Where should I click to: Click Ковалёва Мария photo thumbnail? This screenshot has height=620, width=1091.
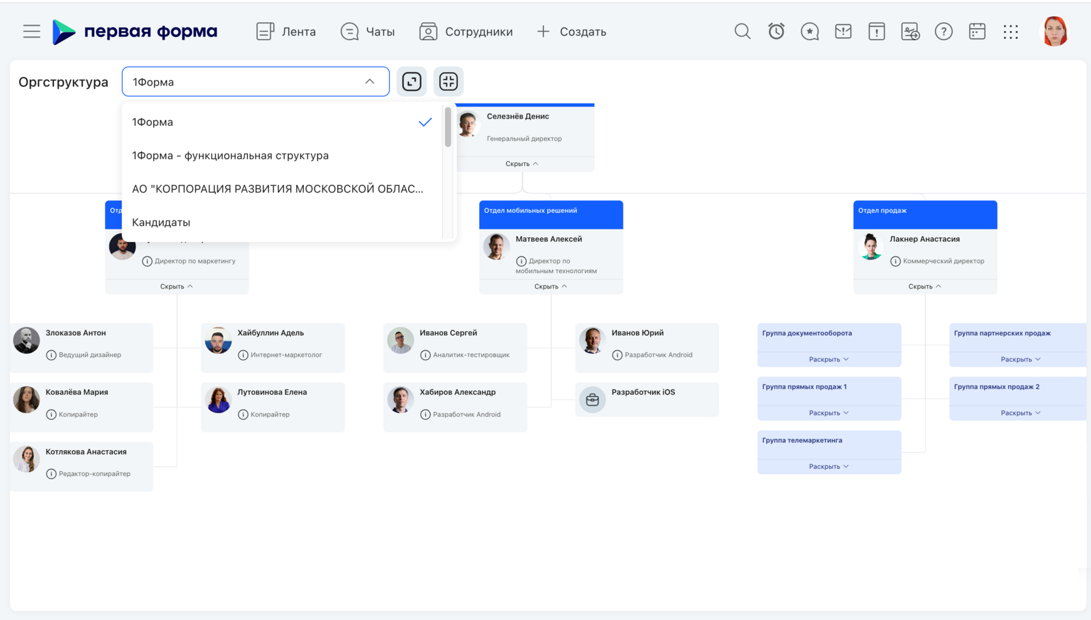point(27,399)
